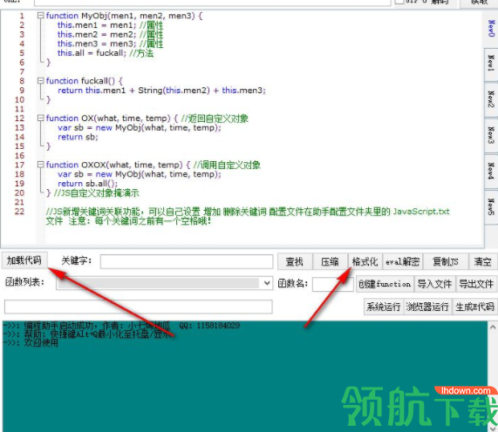Click the 加载代码 load code button

pos(24,260)
